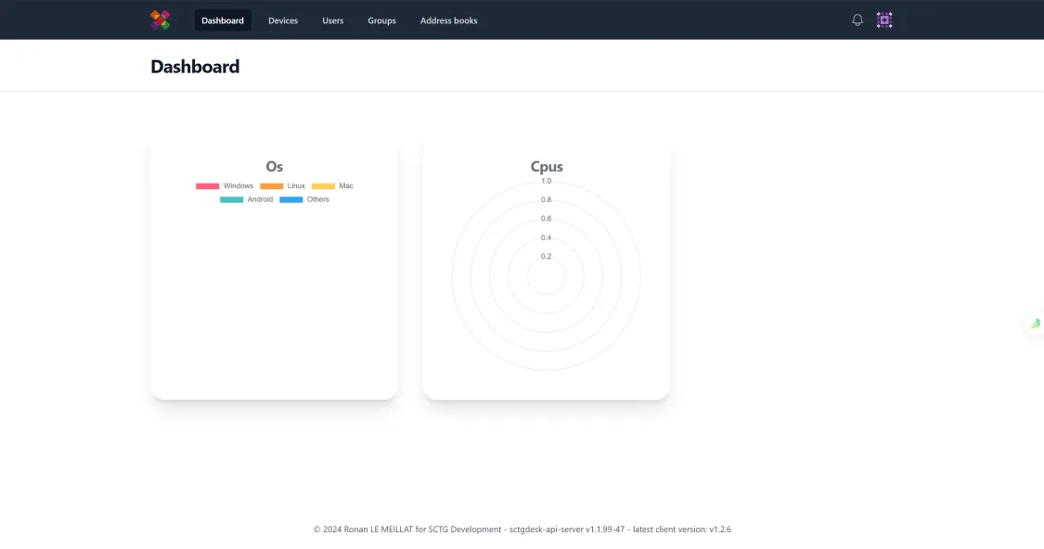Click the green leaf floating widget icon

coord(1036,324)
